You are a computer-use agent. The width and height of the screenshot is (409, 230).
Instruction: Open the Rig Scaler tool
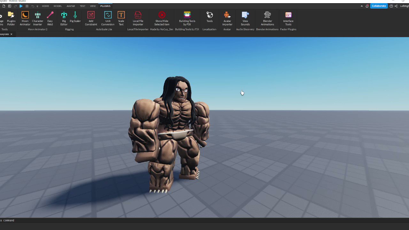click(x=75, y=17)
